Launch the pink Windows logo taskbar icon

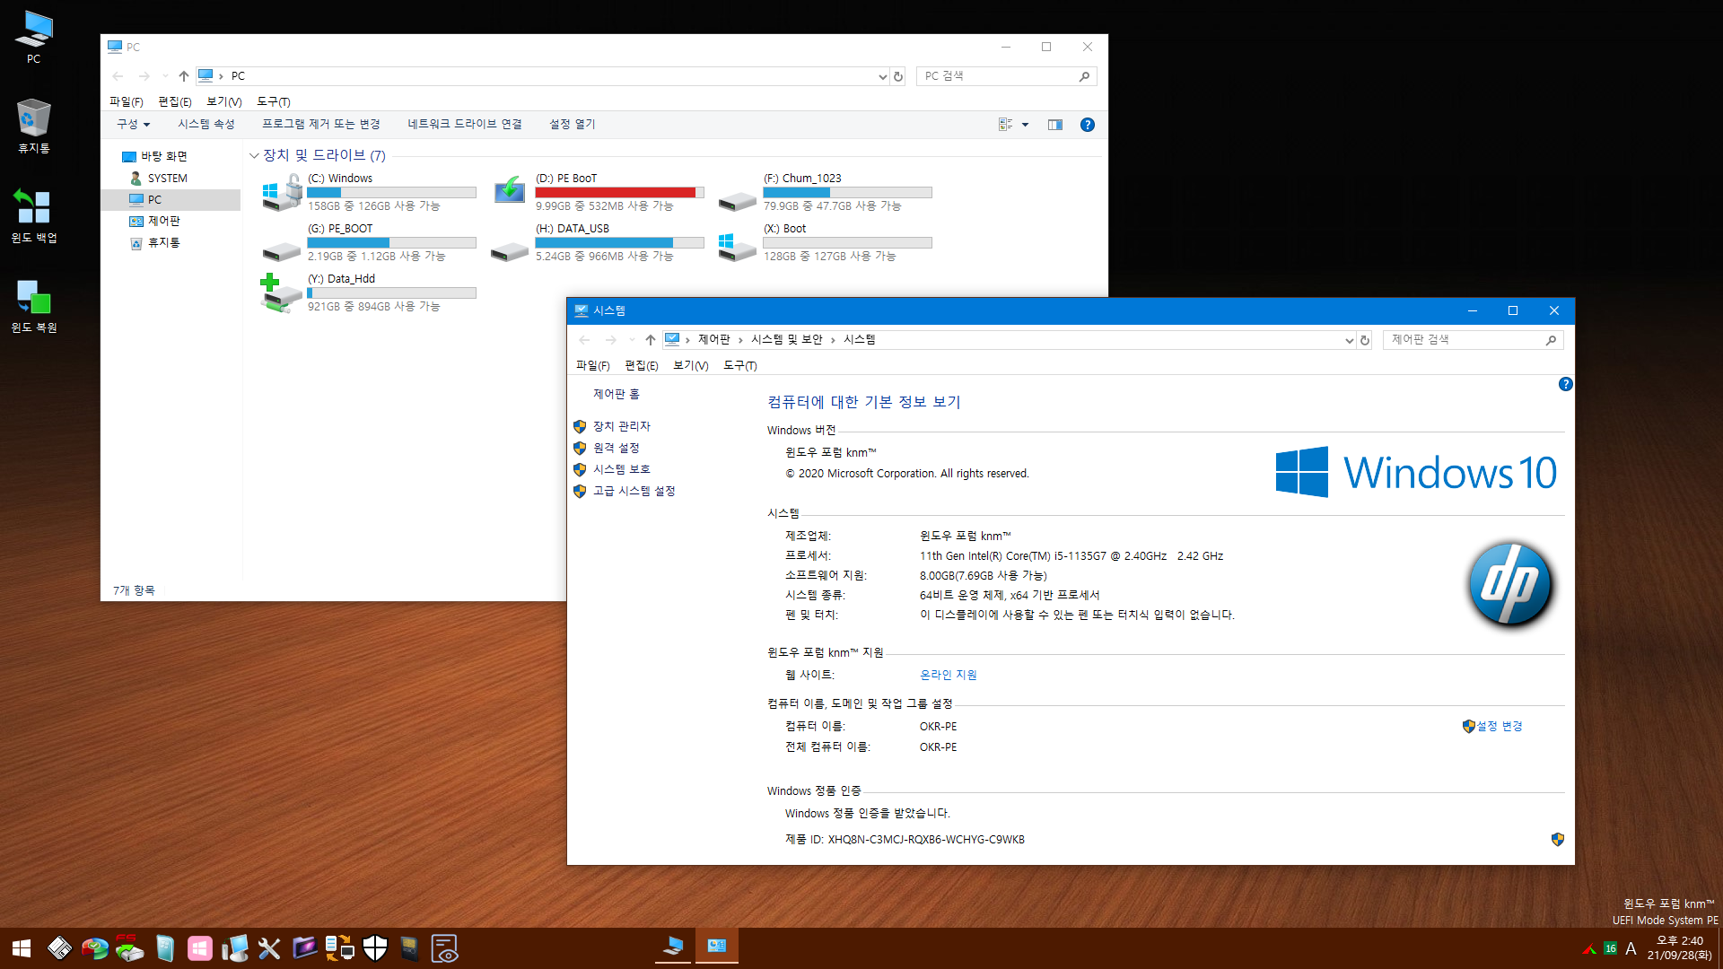coord(199,948)
